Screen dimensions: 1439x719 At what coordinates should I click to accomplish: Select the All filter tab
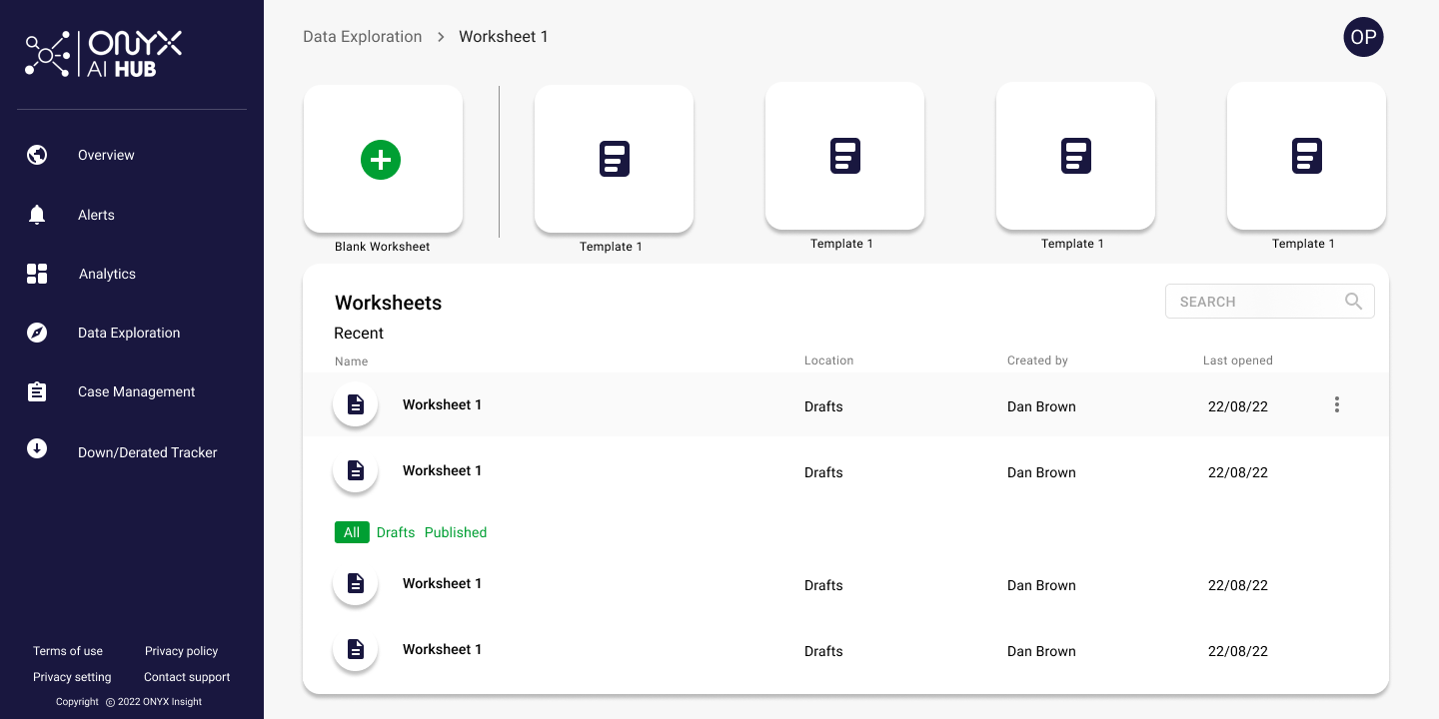(352, 532)
